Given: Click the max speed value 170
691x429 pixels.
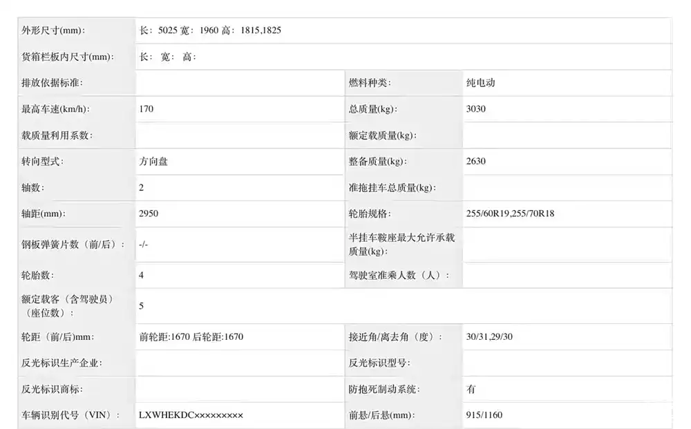Looking at the screenshot, I should point(146,109).
